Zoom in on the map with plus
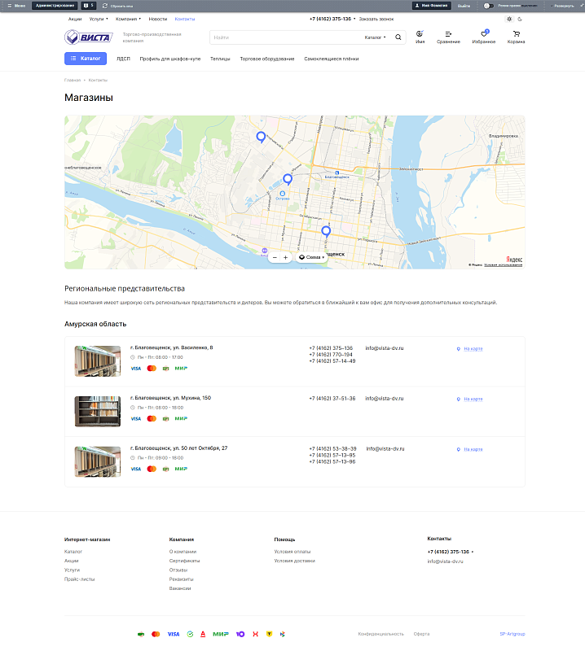This screenshot has height=651, width=585. [x=286, y=257]
